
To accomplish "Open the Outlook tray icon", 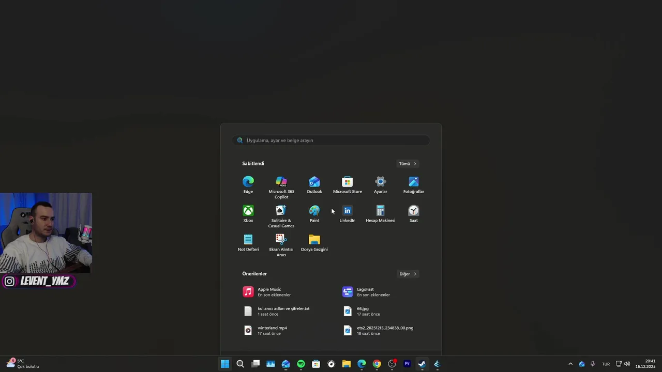I will (582, 364).
